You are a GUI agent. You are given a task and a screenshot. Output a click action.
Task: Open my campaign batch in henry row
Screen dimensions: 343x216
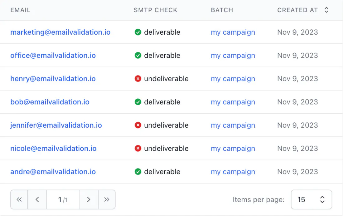233,79
